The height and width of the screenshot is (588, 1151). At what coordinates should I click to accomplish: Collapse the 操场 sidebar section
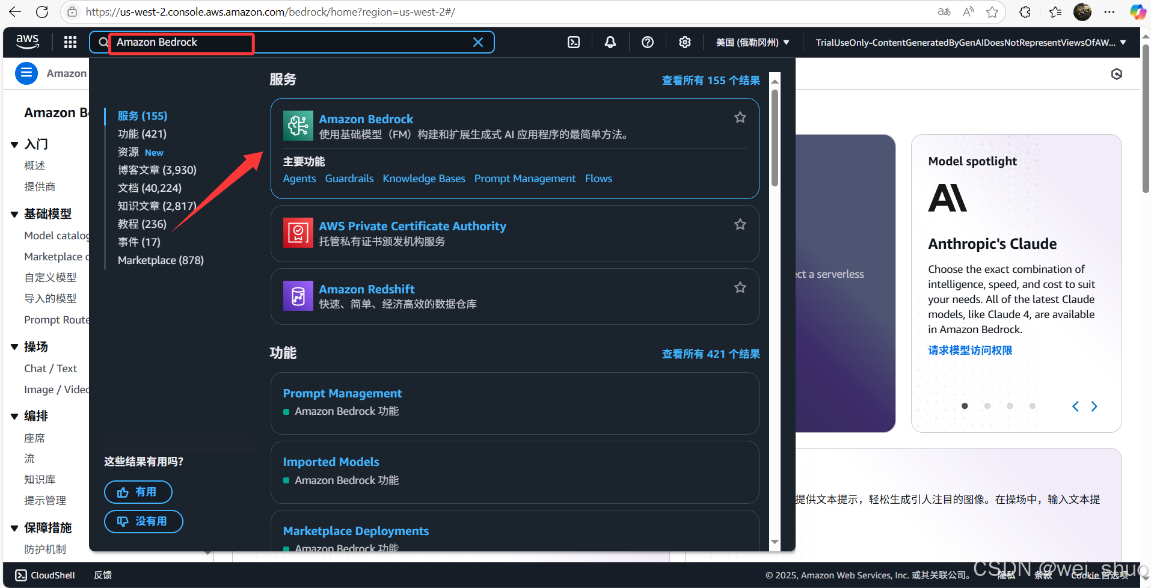click(x=14, y=347)
